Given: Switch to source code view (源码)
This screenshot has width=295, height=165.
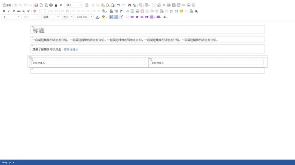Looking at the screenshot, I should click(7, 5).
